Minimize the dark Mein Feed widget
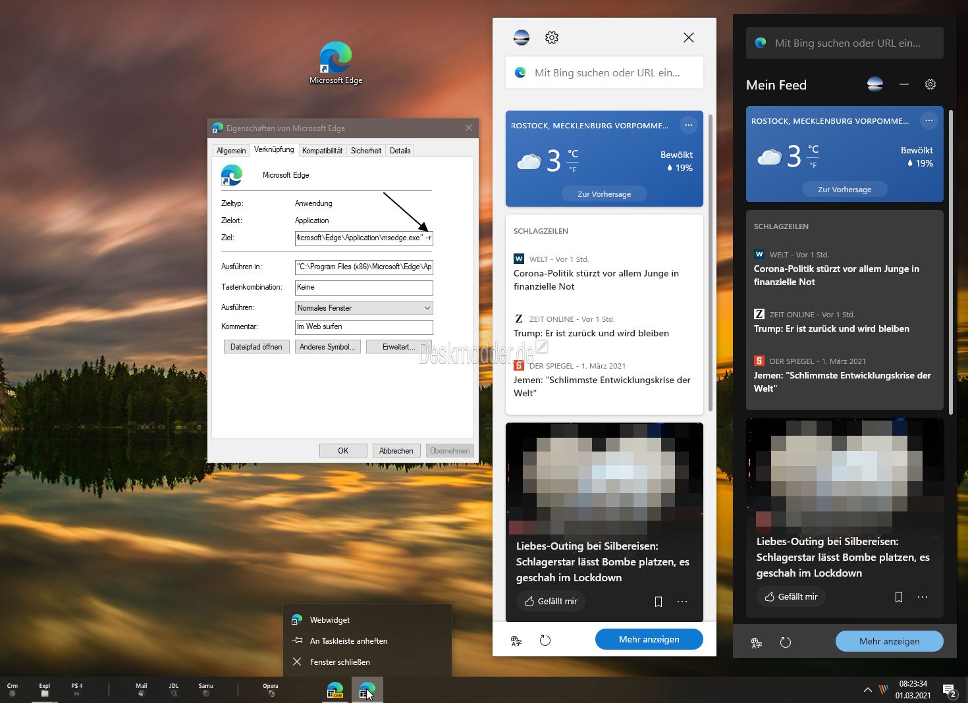The image size is (968, 703). click(904, 84)
